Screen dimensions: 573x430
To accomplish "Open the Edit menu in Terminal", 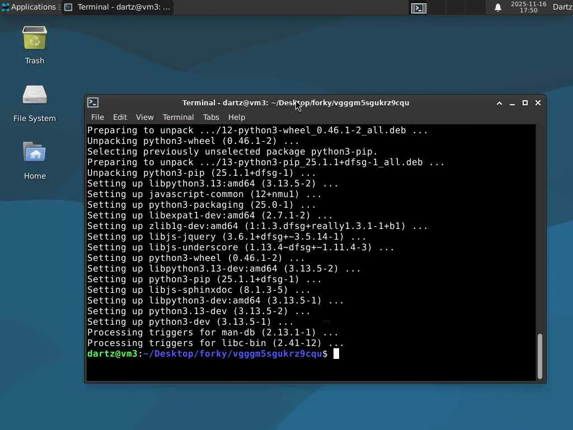I will tap(120, 117).
